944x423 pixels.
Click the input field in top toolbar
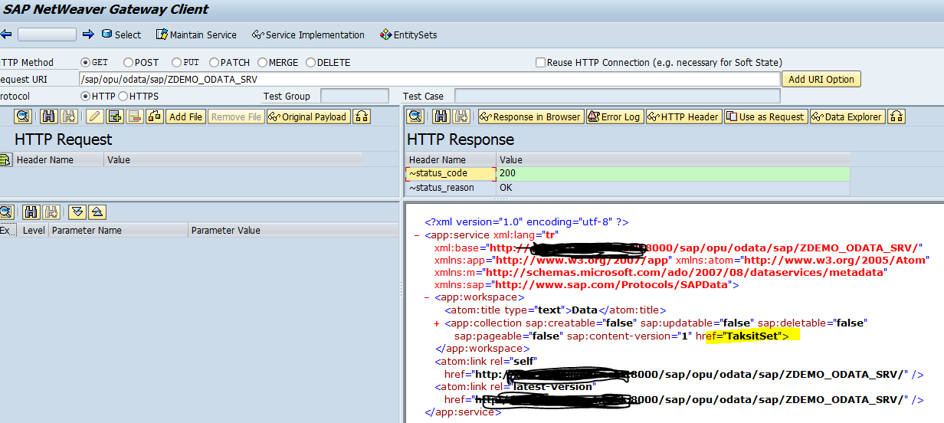coord(47,34)
